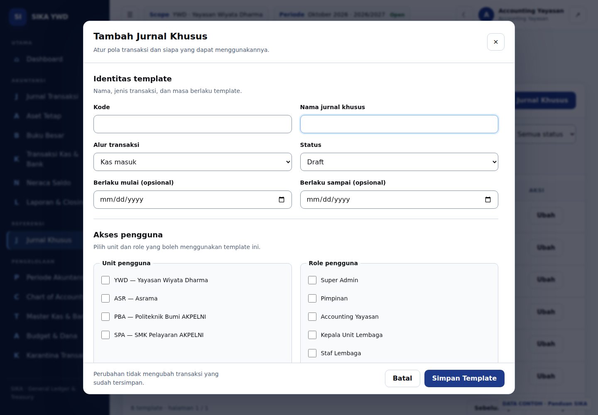Tick the YWD — Yayasan Wiyata Dharma checkbox
The height and width of the screenshot is (415, 598).
(x=105, y=280)
